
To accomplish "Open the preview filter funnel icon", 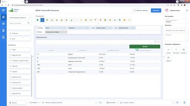I will tap(155, 42).
